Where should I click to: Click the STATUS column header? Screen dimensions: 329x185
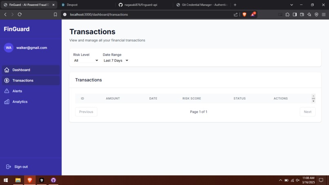240,98
